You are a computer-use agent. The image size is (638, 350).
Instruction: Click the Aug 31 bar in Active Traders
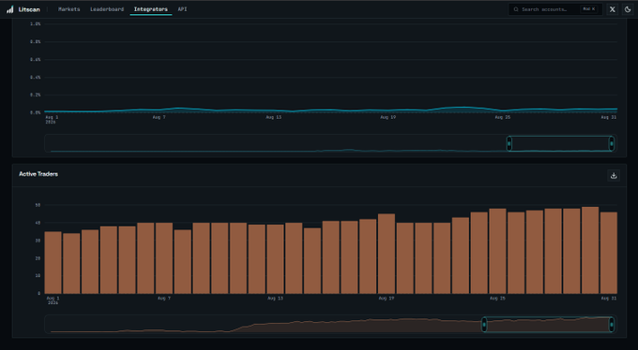tap(609, 253)
